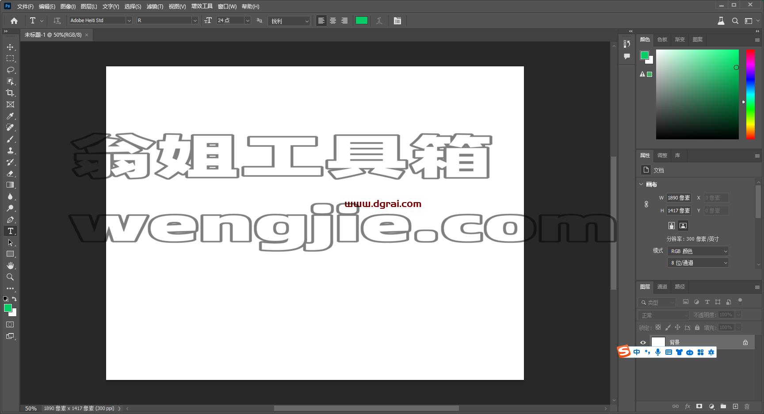764x414 pixels.
Task: Select the Move tool
Action: 10,47
